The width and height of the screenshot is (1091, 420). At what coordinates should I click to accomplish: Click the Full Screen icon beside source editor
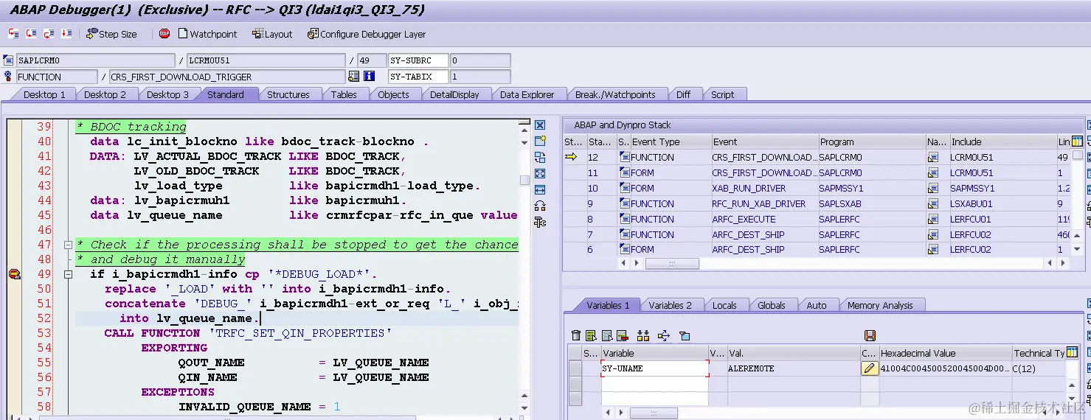pos(540,173)
